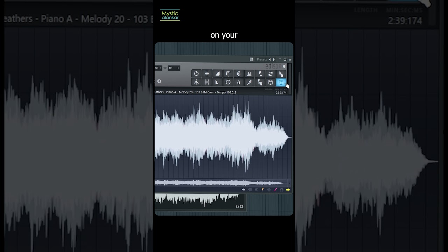Viewport: 448px width, 252px height.
Task: Click the waveform overview scrollbar strip
Action: click(x=221, y=183)
